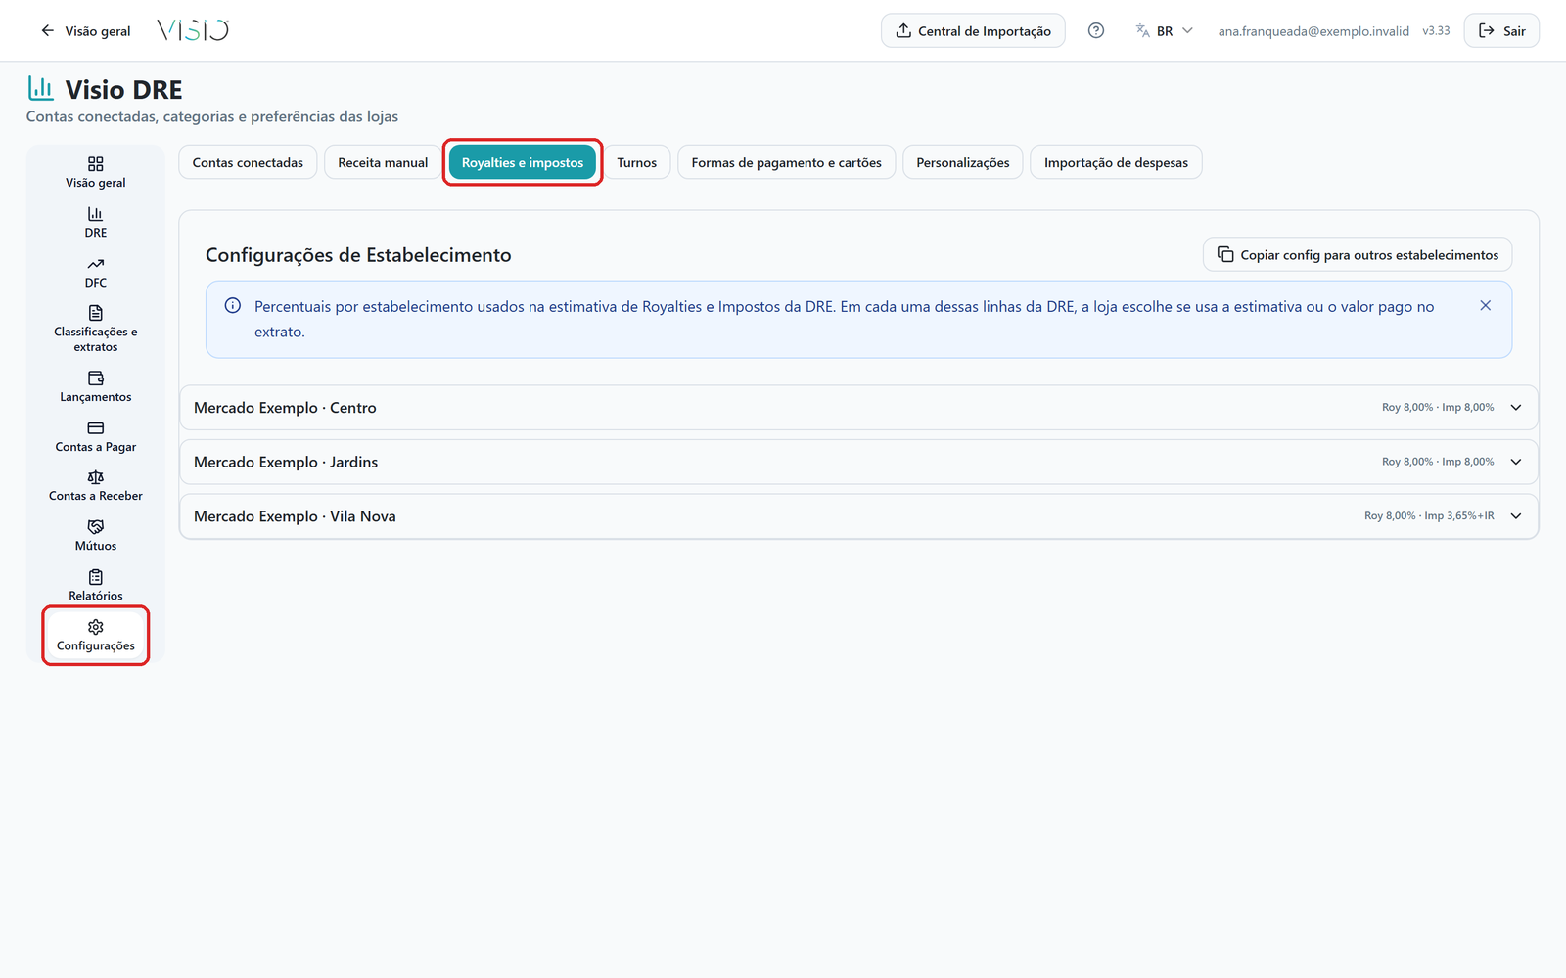Click Copiar config para outros estabelecimentos

click(1358, 255)
